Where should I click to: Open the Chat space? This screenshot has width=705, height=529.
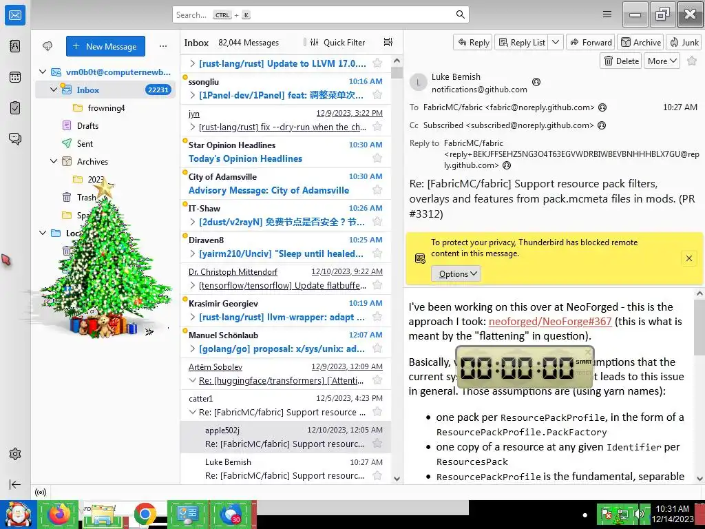pyautogui.click(x=15, y=138)
